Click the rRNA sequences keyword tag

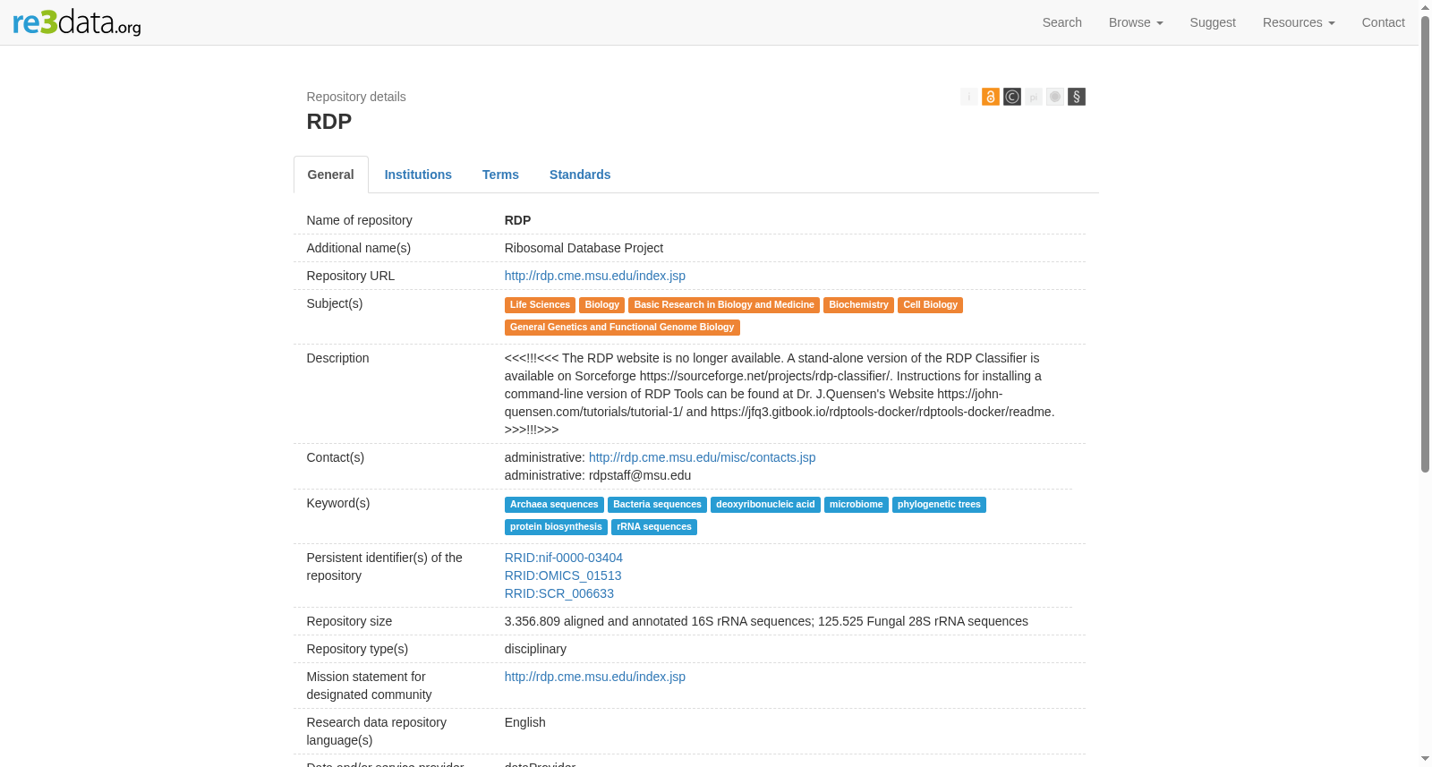[x=654, y=527]
